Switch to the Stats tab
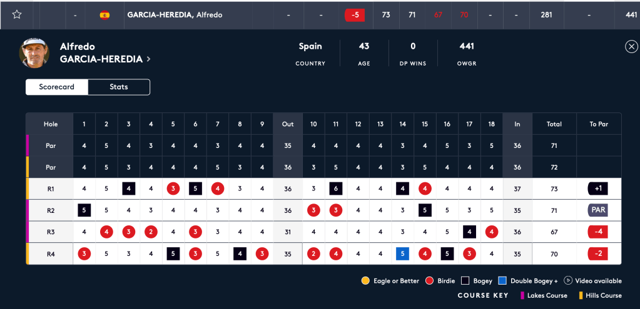The height and width of the screenshot is (309, 640). pos(119,87)
